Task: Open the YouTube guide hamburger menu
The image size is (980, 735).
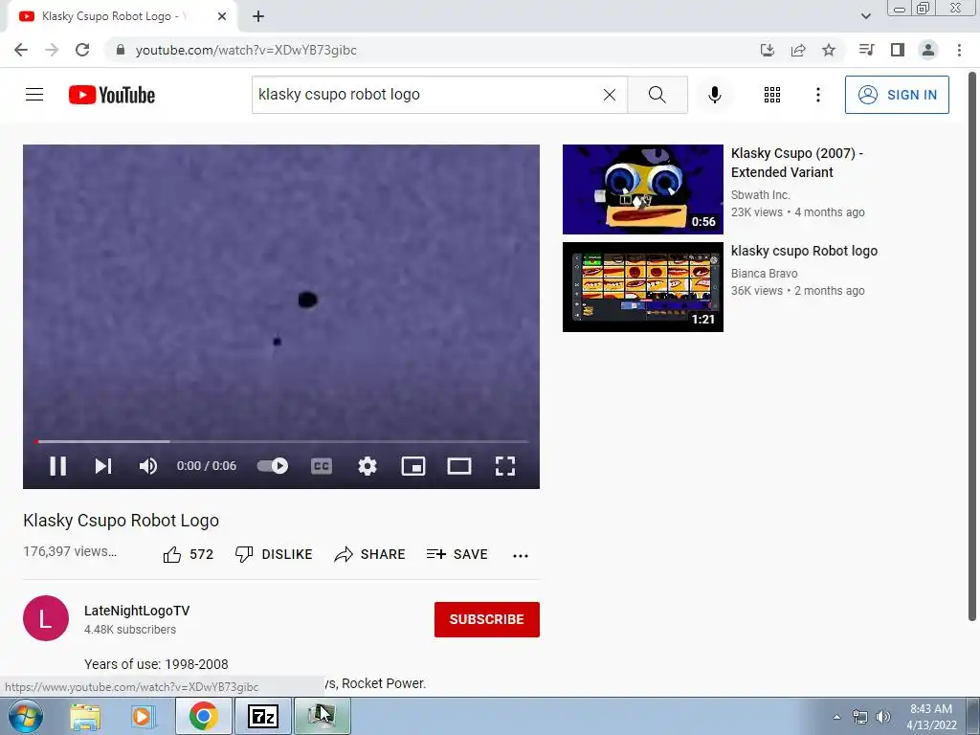Action: [x=34, y=95]
